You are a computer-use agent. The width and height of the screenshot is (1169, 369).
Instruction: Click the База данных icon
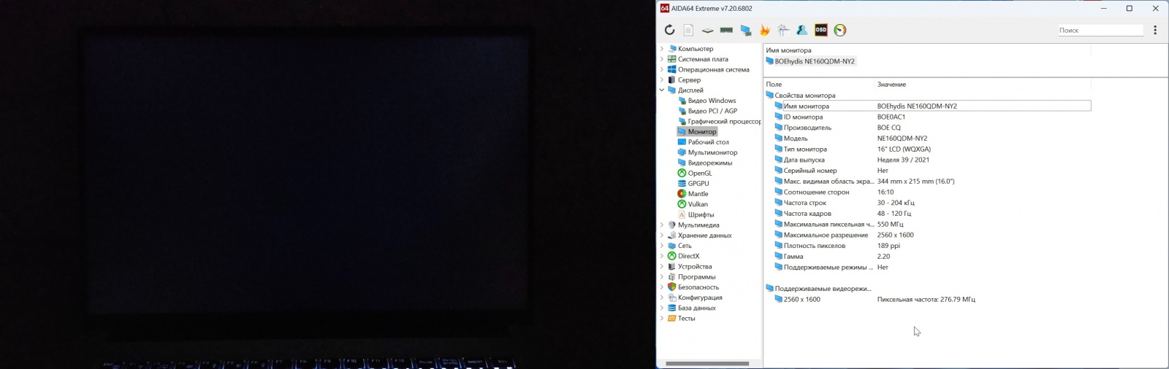pyautogui.click(x=671, y=308)
